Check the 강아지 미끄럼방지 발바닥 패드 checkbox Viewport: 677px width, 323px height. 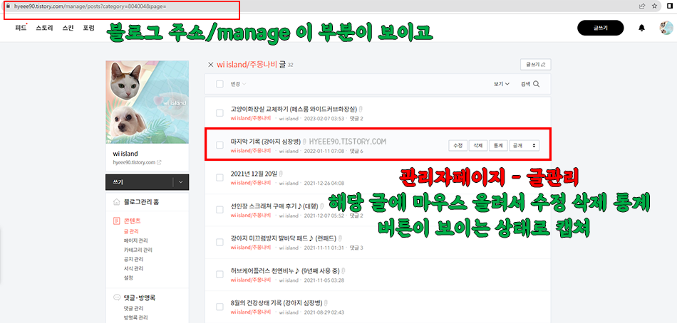click(219, 243)
